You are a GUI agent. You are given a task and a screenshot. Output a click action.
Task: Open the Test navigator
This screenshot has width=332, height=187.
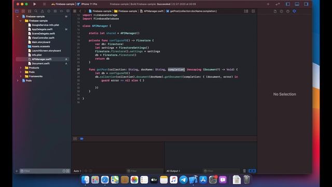[x=49, y=11]
